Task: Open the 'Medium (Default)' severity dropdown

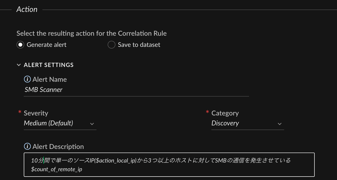Action: click(49, 123)
